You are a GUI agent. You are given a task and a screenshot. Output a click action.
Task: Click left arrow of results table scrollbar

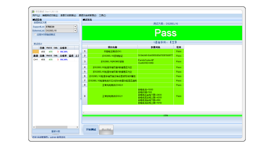[x=84, y=113]
